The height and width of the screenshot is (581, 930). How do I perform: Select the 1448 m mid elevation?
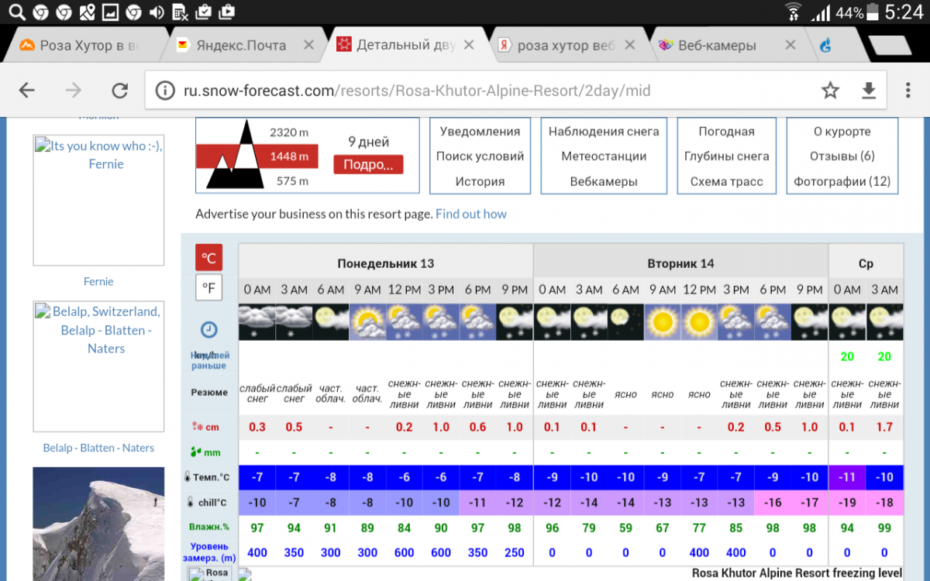(288, 156)
